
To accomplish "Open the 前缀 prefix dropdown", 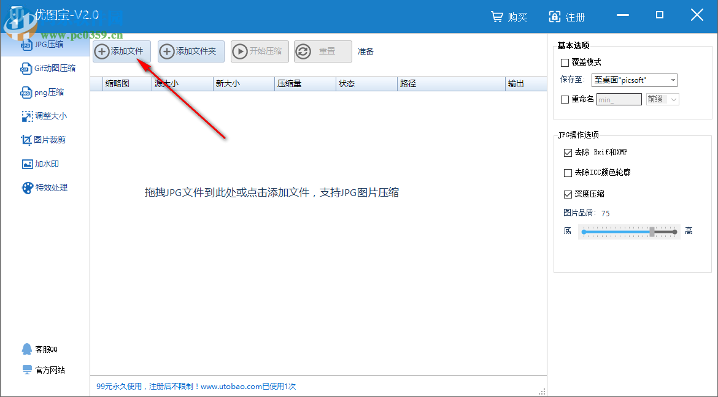I will pyautogui.click(x=663, y=99).
